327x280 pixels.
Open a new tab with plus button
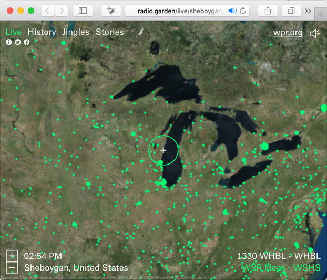click(x=320, y=14)
